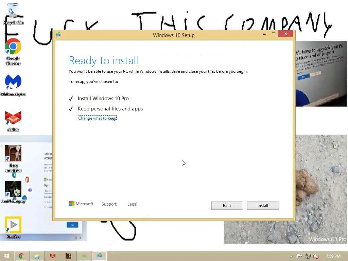Select the Recycle Bin desktop icon
Screen dimensions: 348x261
(13, 14)
